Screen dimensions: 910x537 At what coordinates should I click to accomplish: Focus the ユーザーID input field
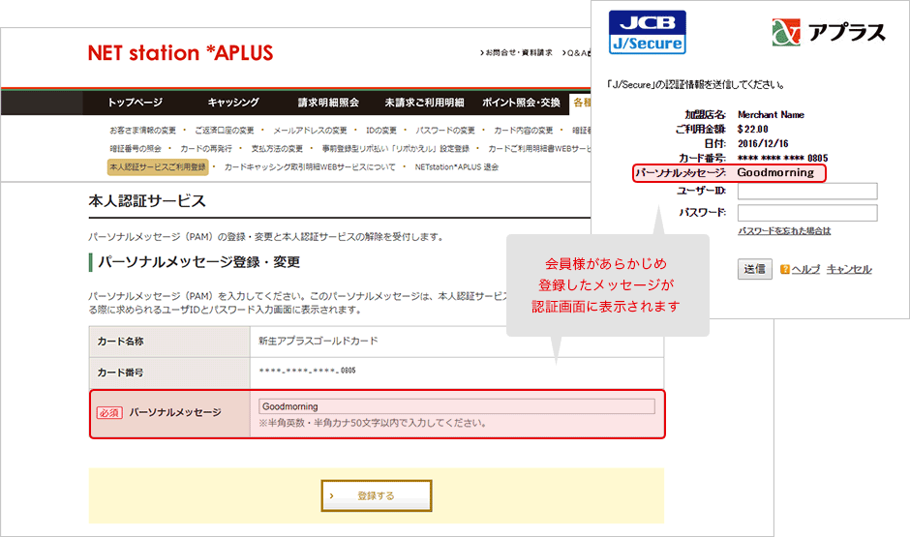tap(807, 191)
